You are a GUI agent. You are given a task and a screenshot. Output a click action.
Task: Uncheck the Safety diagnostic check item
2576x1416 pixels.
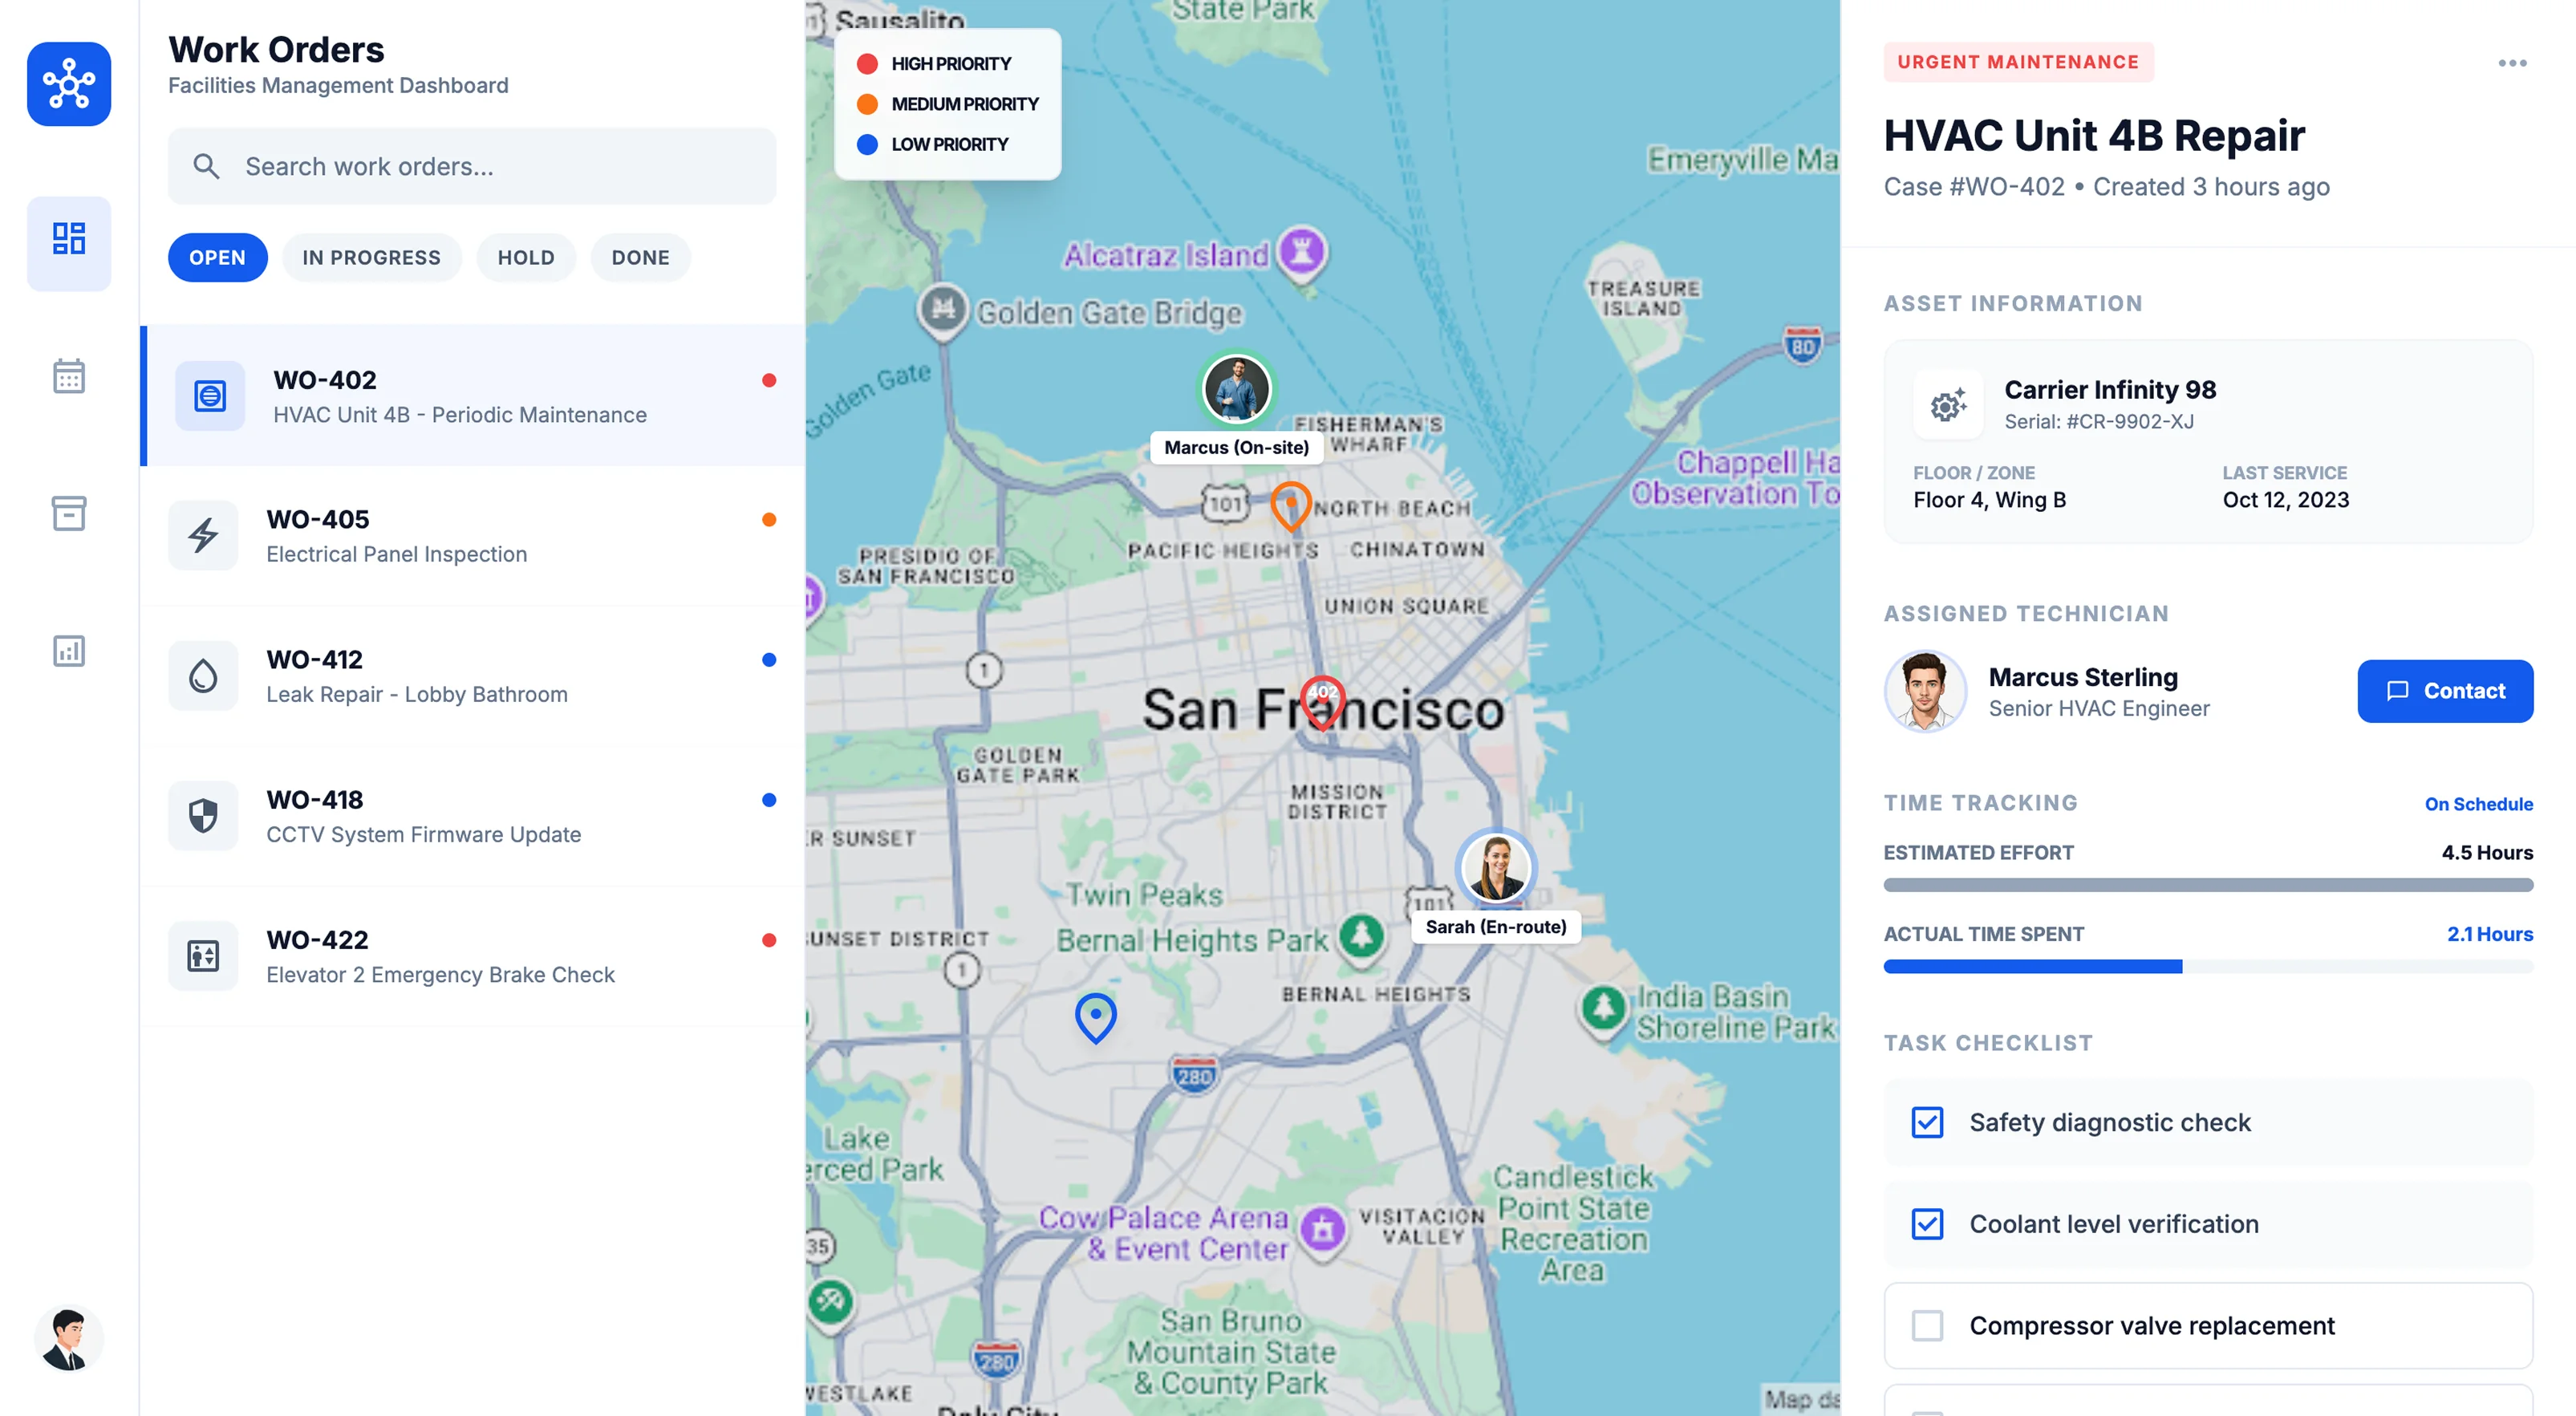pos(1927,1122)
